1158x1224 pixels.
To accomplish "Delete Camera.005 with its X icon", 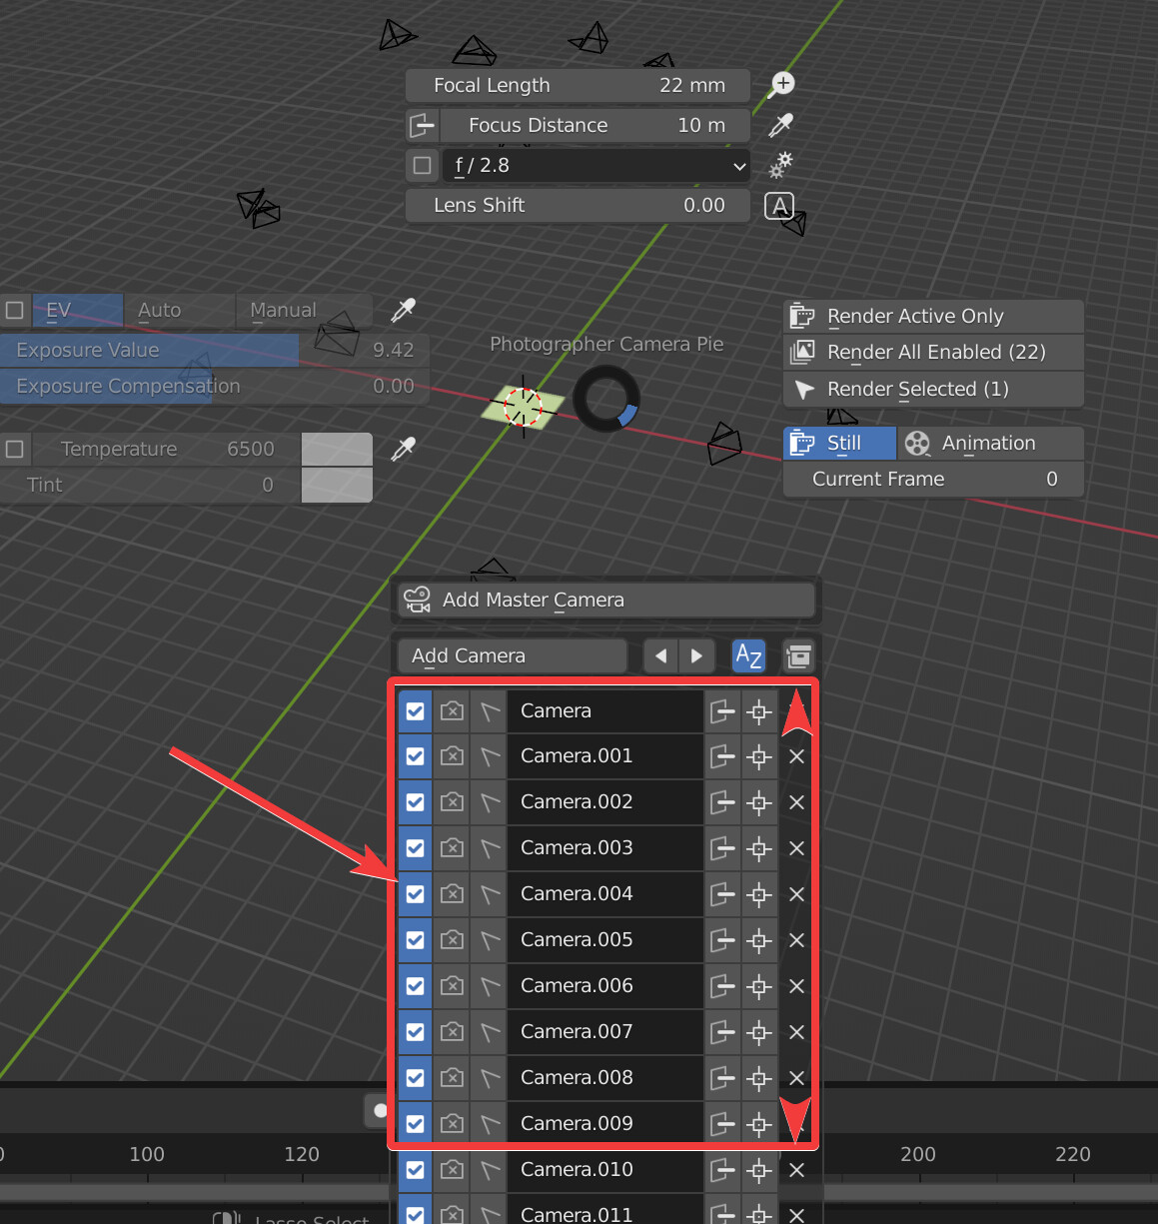I will click(796, 940).
